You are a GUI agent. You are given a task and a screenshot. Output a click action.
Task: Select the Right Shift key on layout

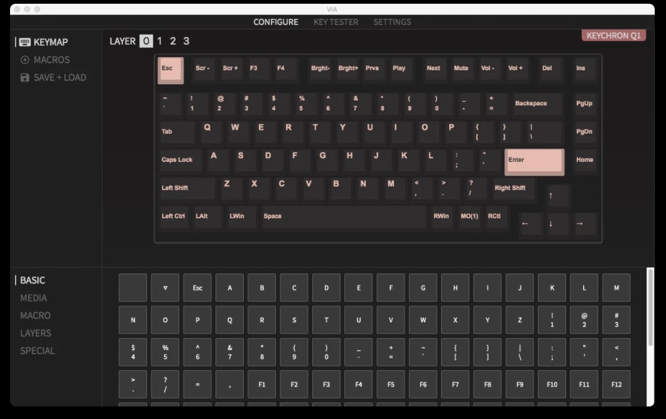[513, 189]
